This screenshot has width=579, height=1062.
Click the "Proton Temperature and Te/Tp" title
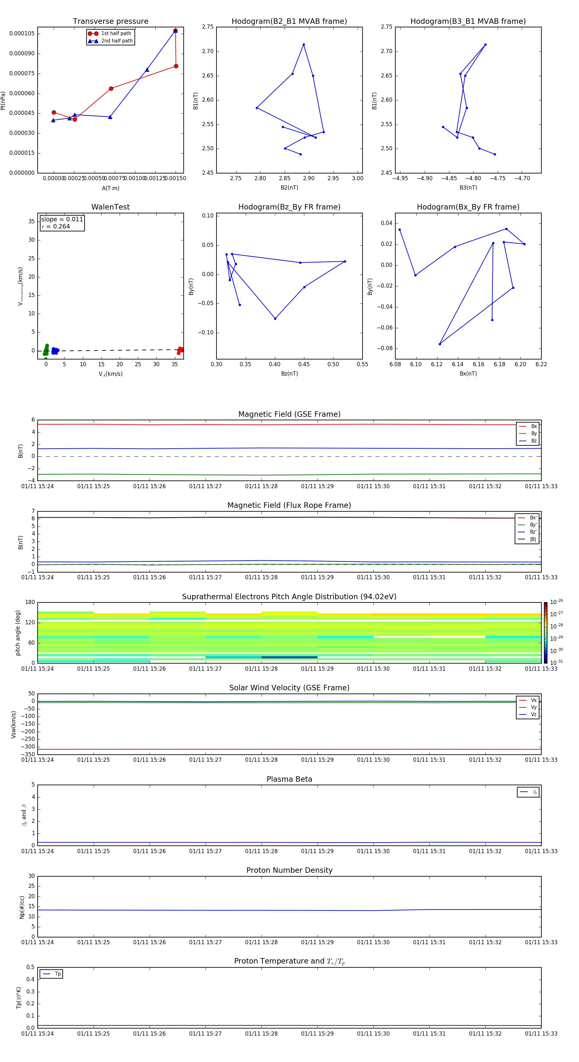(289, 961)
